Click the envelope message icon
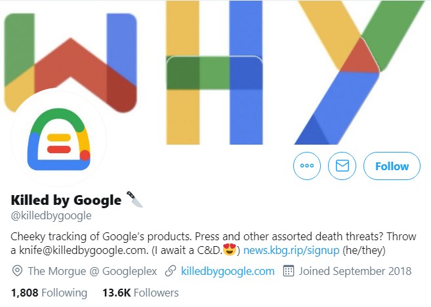The image size is (431, 307). (x=342, y=166)
